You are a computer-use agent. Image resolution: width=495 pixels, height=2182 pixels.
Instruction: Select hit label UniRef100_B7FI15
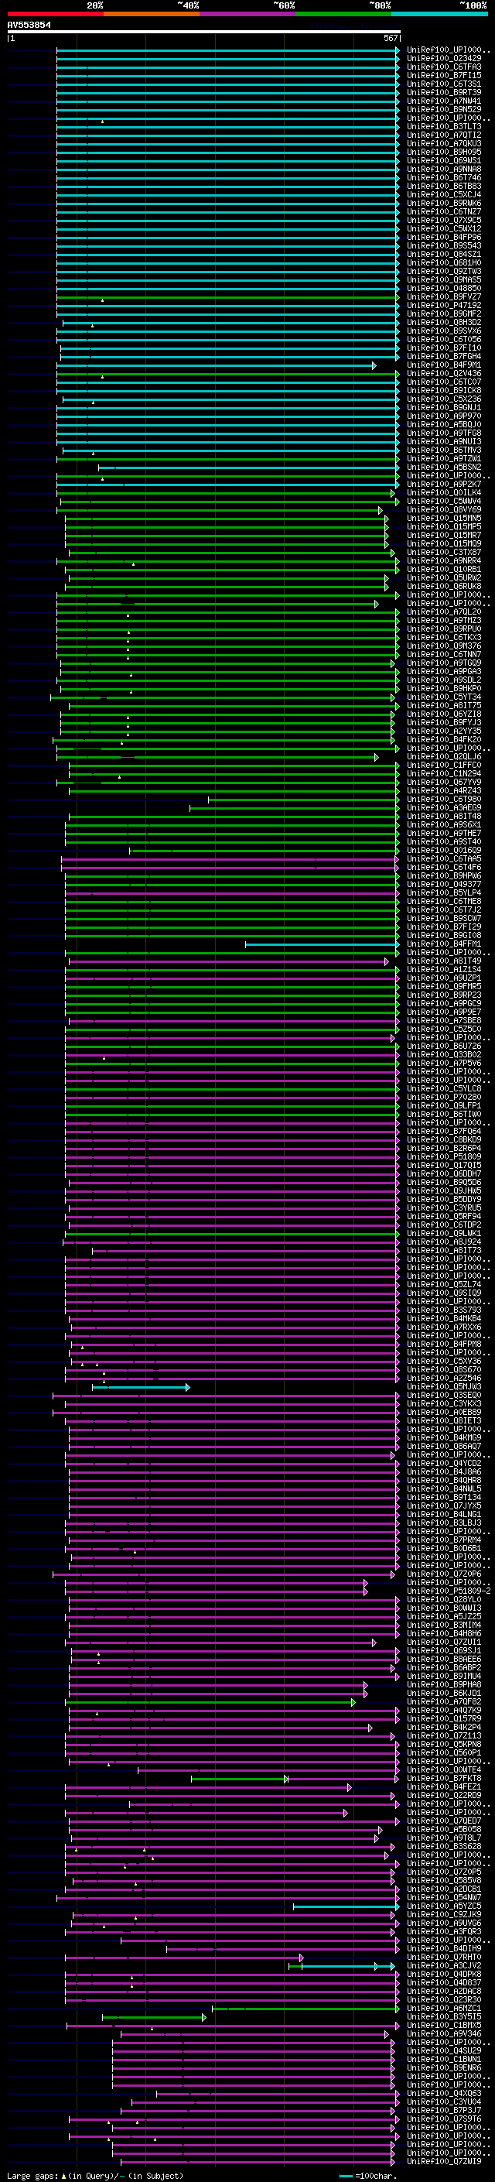(443, 75)
